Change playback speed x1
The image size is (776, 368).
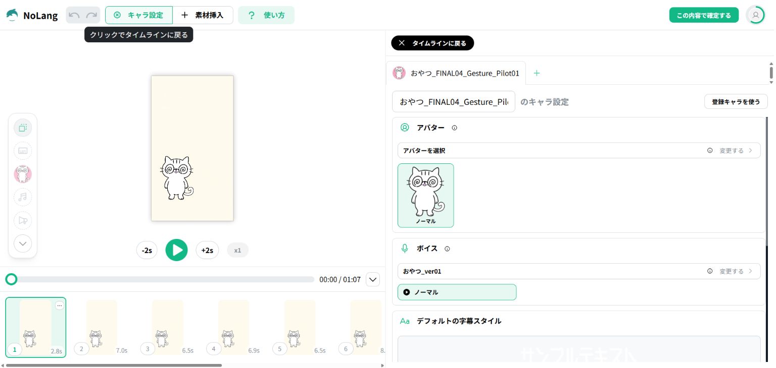pyautogui.click(x=238, y=250)
